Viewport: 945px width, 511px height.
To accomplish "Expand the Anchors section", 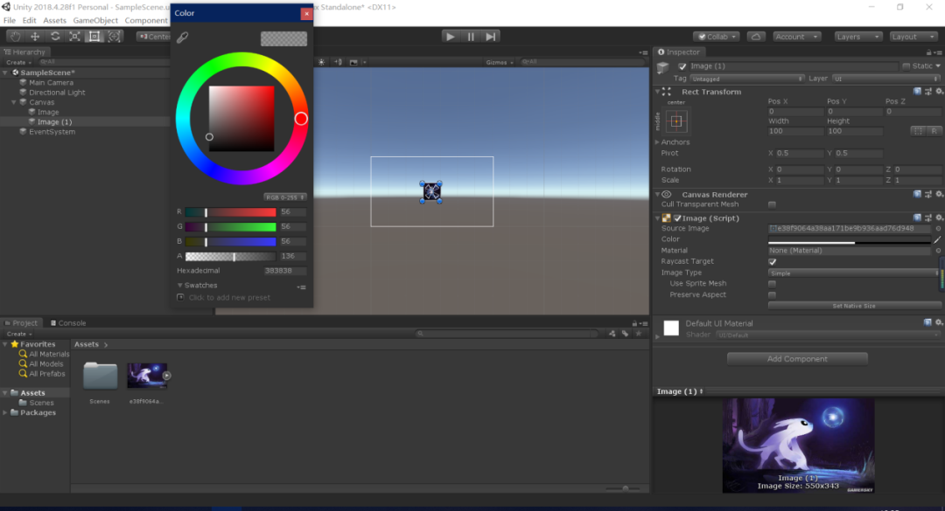I will tap(657, 142).
